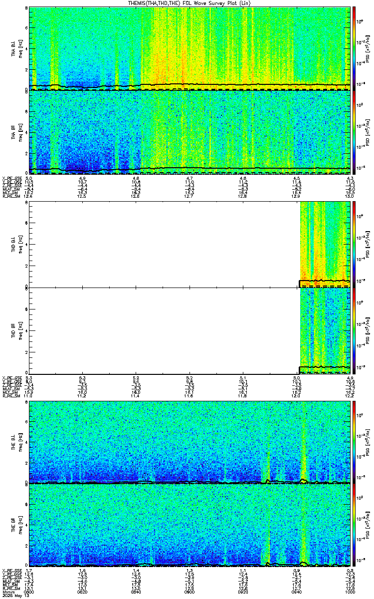Select the THA B-perpendicular spectrogram panel
The height and width of the screenshot is (599, 374).
tap(189, 48)
